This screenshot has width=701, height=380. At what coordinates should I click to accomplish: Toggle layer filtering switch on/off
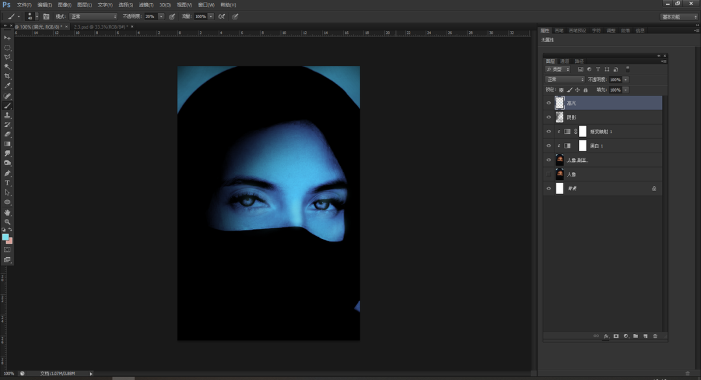(x=628, y=70)
